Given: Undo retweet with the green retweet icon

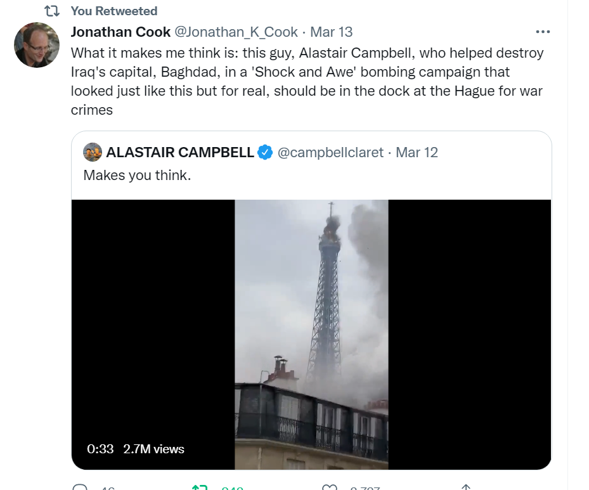Looking at the screenshot, I should (200, 488).
